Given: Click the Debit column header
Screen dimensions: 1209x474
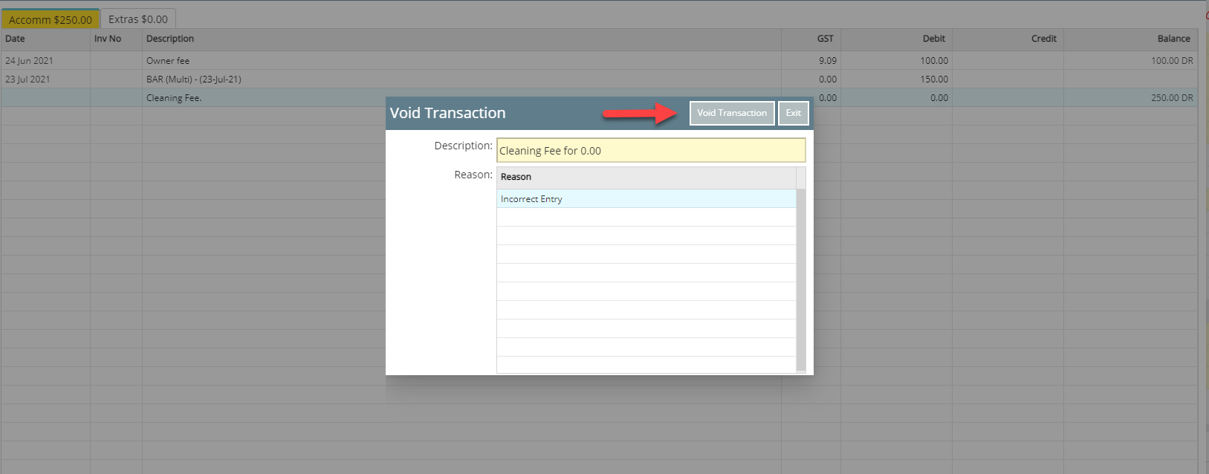Looking at the screenshot, I should click(x=933, y=39).
